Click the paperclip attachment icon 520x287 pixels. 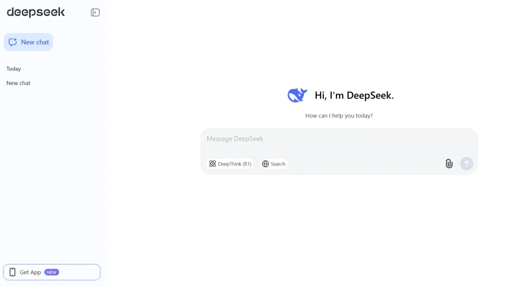click(x=449, y=164)
